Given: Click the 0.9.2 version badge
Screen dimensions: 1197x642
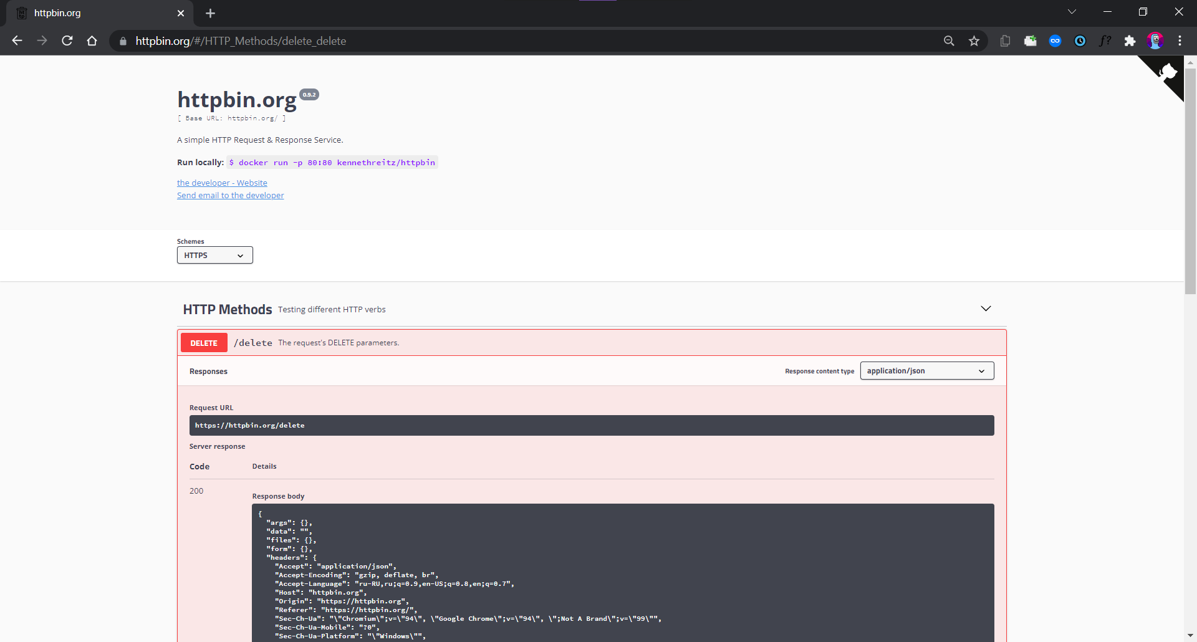Looking at the screenshot, I should coord(309,95).
